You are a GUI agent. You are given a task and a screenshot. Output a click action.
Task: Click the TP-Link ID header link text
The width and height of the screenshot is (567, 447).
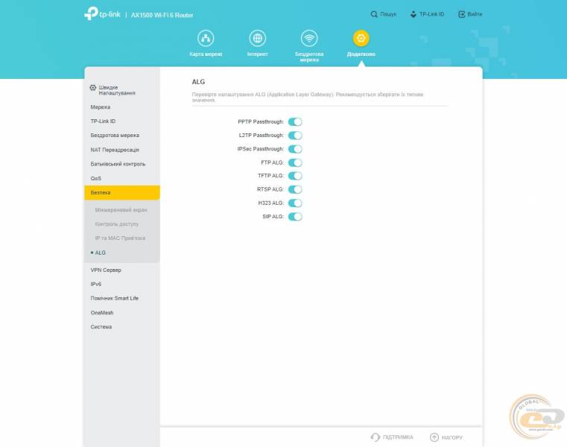431,14
